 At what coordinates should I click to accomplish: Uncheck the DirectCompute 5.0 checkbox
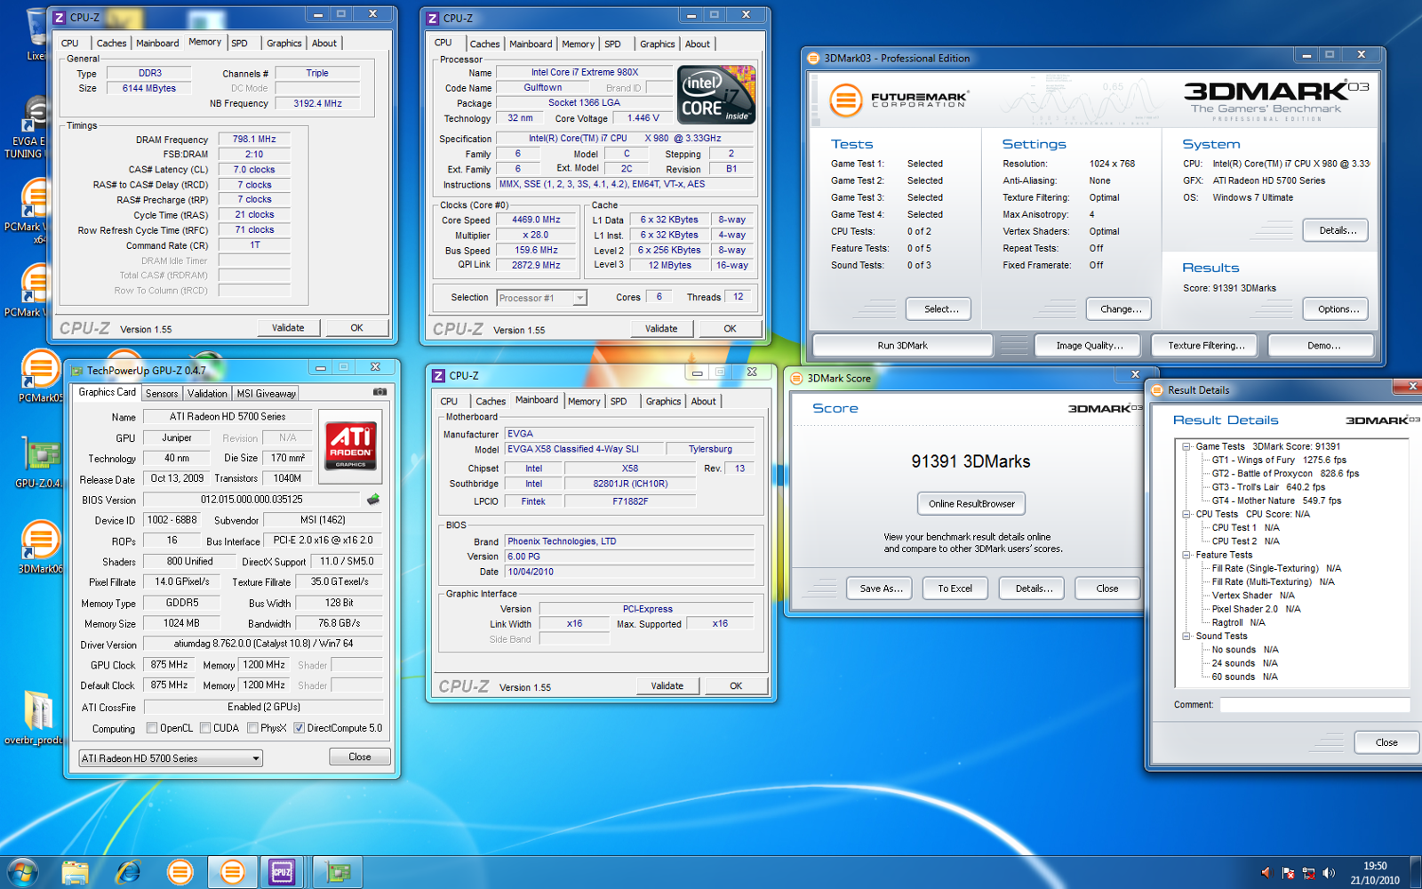coord(299,728)
